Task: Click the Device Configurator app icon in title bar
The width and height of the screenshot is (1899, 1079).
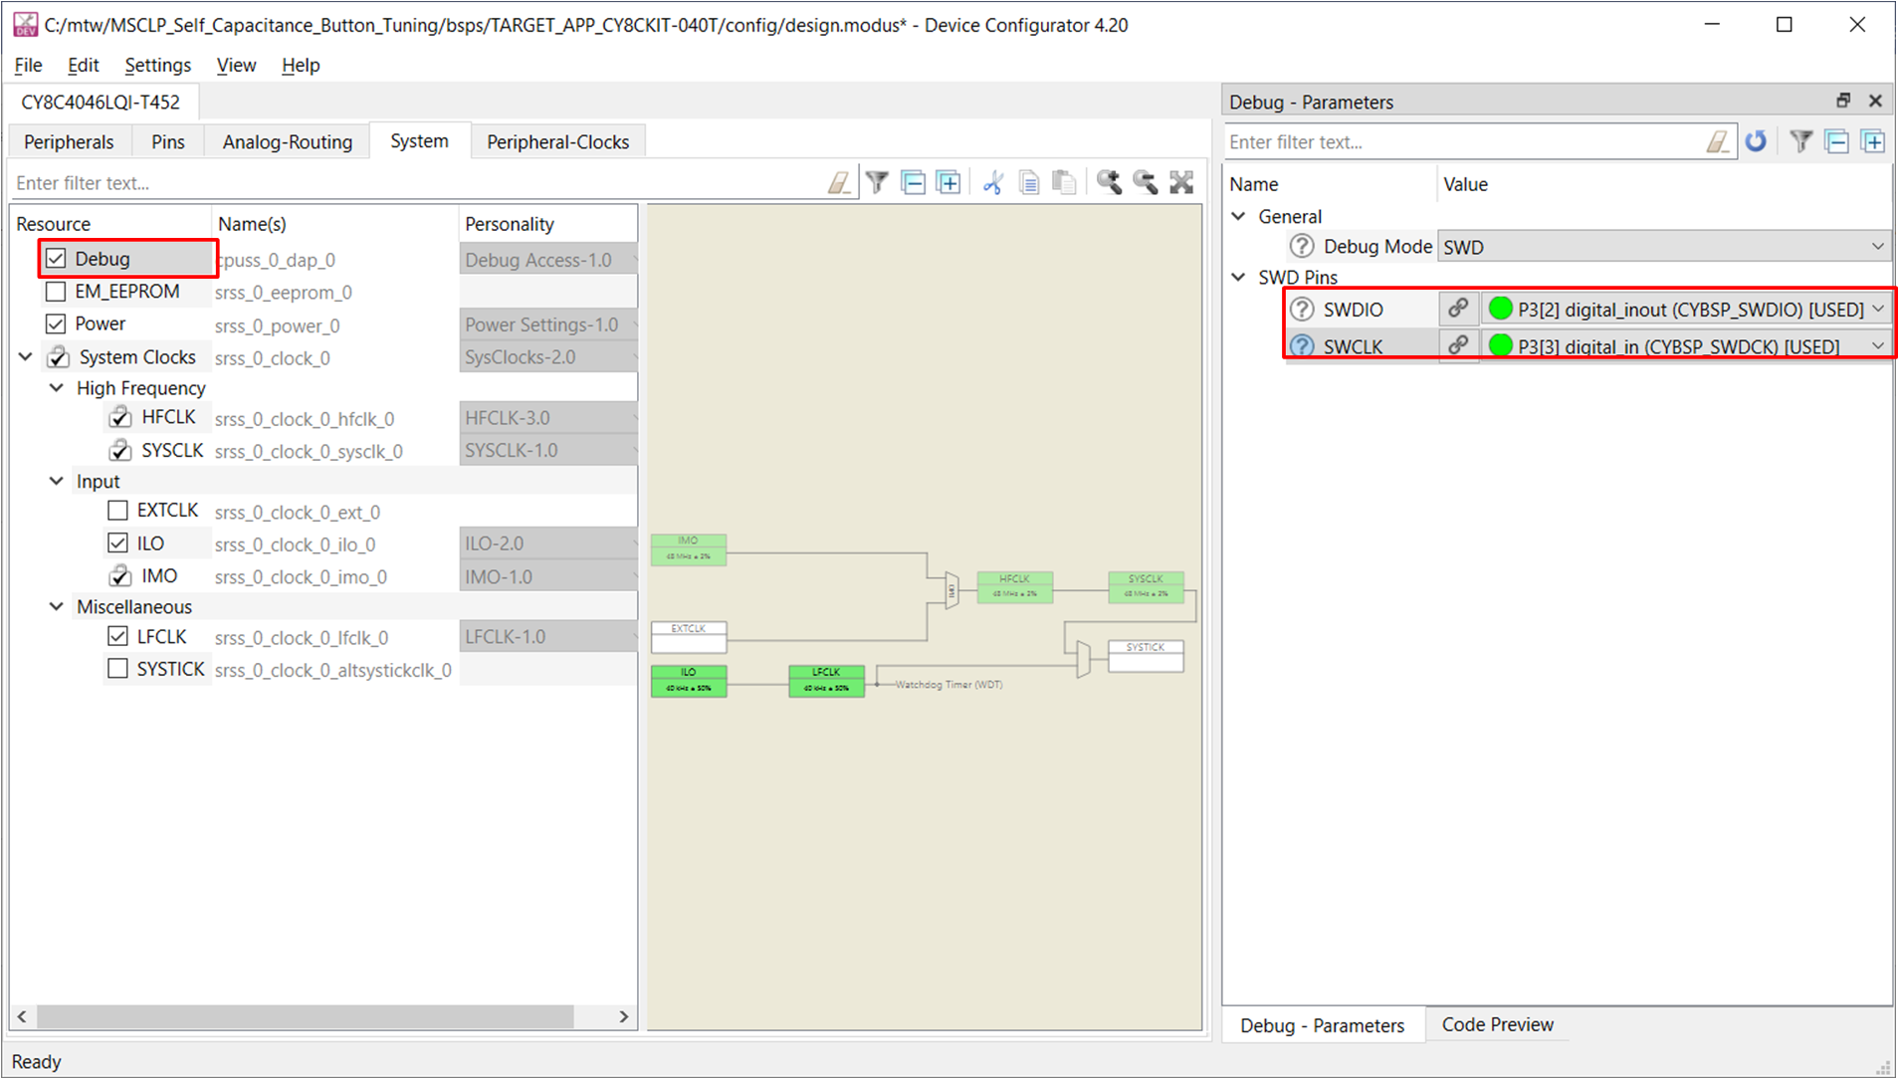Action: tap(24, 25)
